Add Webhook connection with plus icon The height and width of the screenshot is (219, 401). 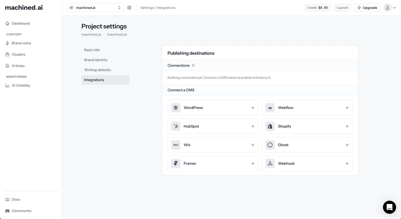point(347,163)
